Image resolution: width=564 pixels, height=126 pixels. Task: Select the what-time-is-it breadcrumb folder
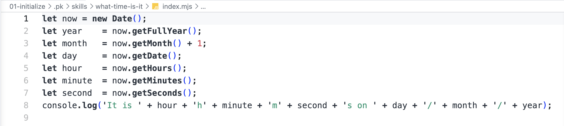[119, 6]
